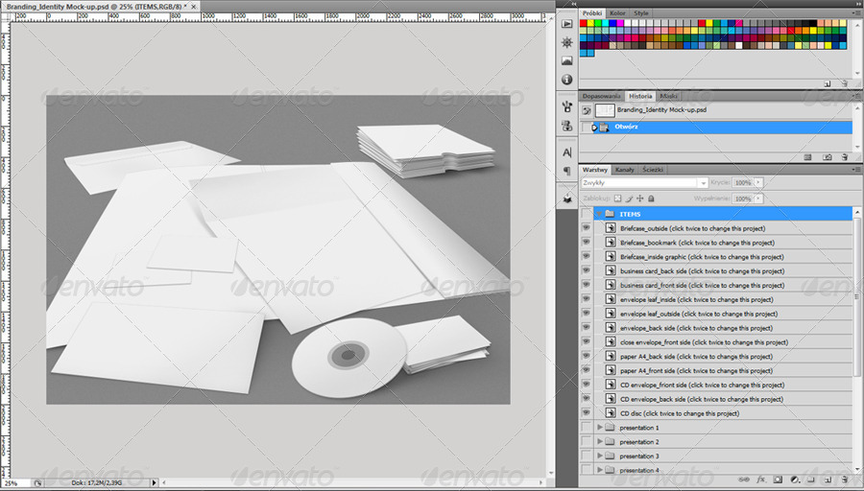Image resolution: width=864 pixels, height=491 pixels.
Task: Switch to the Kolor tab
Action: [617, 13]
